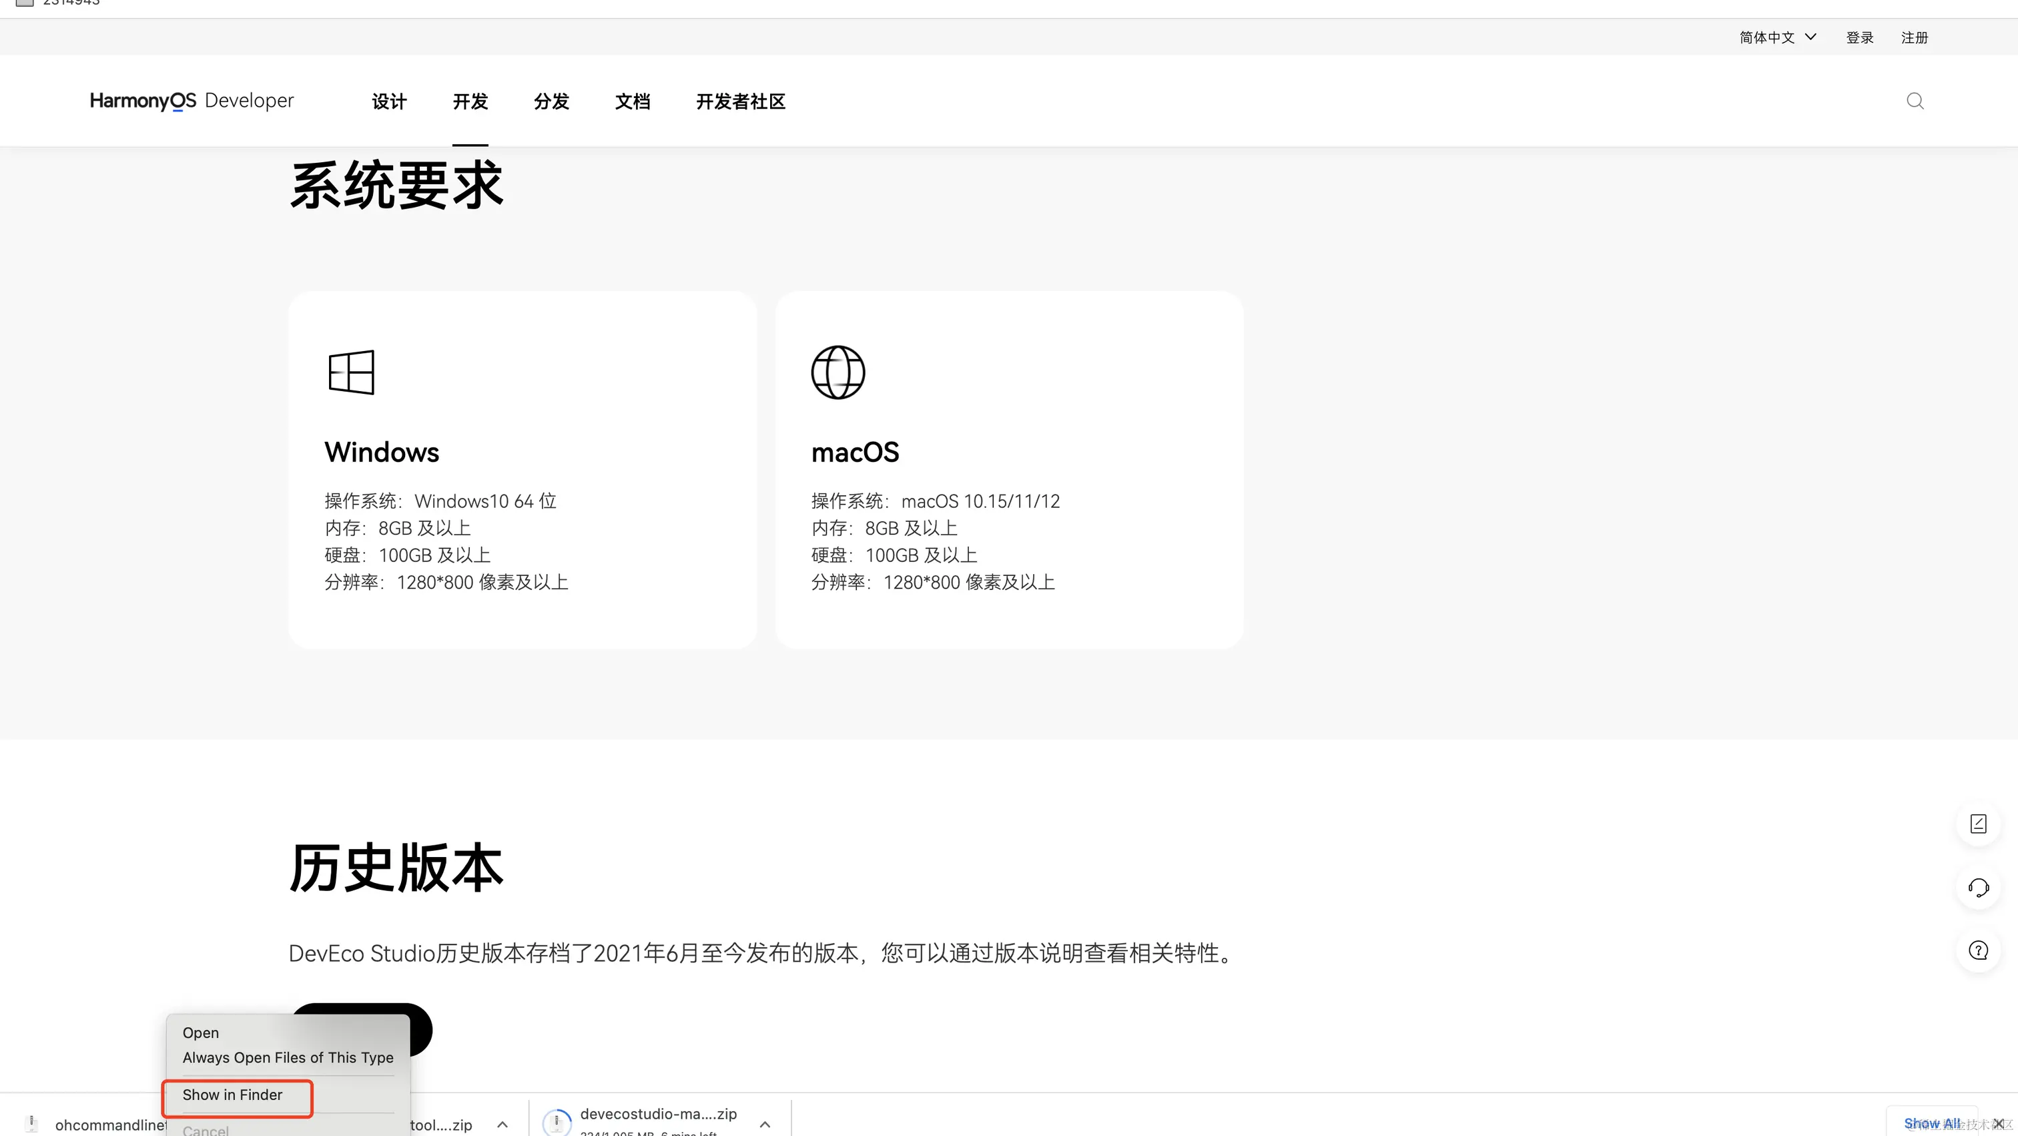
Task: Switch to the 开发 navigation tab
Action: click(470, 101)
